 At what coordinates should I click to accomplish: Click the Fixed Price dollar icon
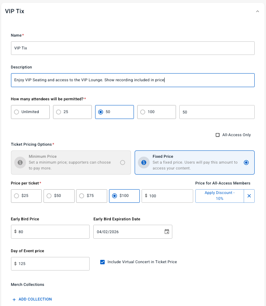tap(144, 162)
